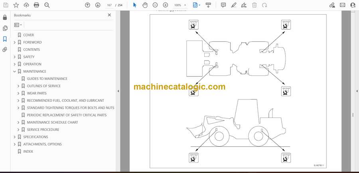Click the Save file icon
Viewport: 359px width, 173px height.
coord(6,5)
